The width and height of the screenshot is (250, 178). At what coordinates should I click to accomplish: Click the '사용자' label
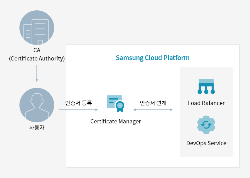(x=37, y=128)
